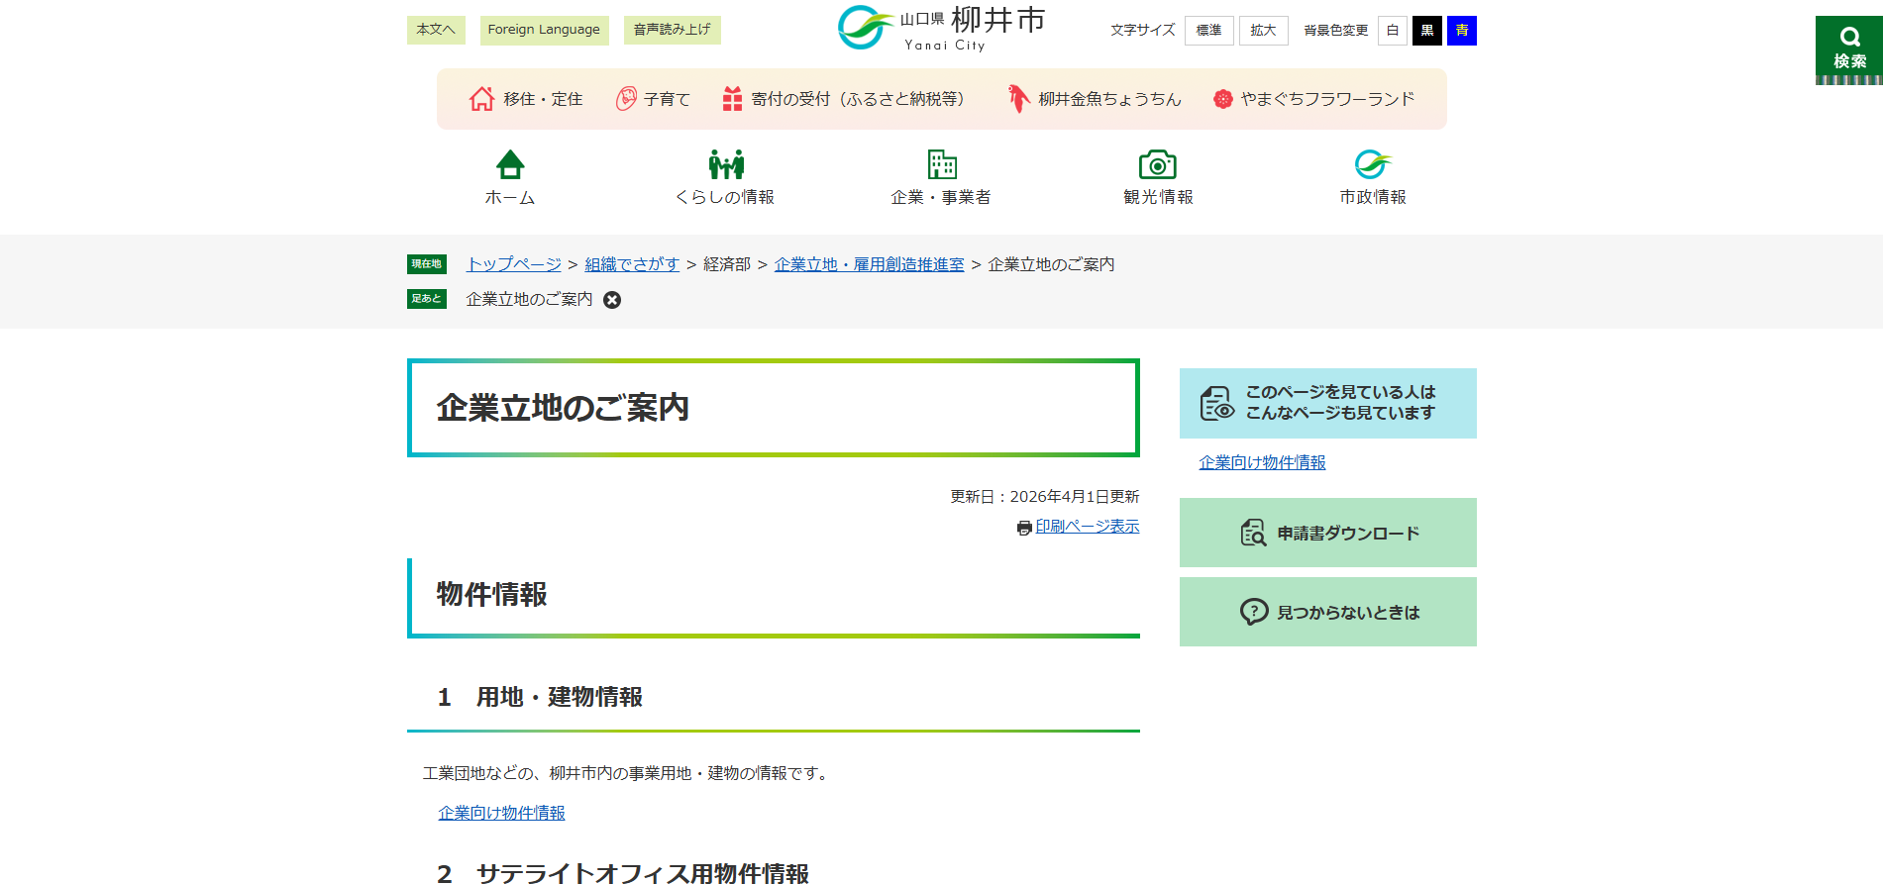Click the gift icon beside 寄付の受付
The width and height of the screenshot is (1883, 884).
coord(732,99)
